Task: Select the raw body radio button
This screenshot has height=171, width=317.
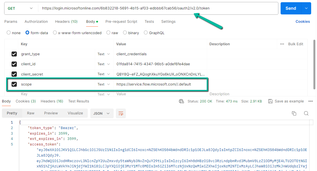Action: click(x=108, y=33)
